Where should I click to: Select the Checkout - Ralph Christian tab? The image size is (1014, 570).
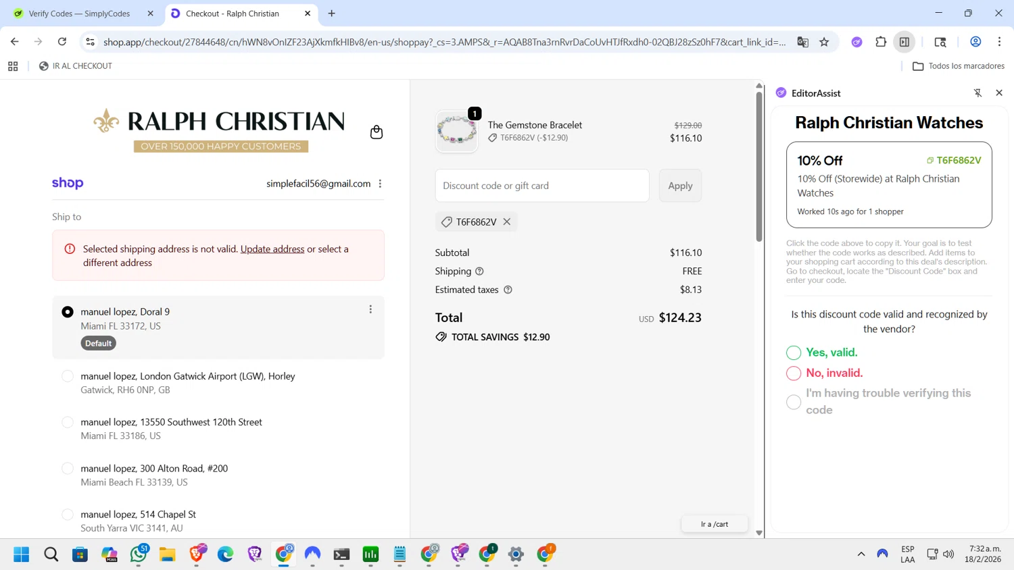[233, 14]
